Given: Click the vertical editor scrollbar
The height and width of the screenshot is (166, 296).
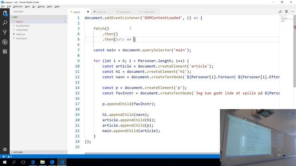Looking at the screenshot, I should [x=295, y=51].
